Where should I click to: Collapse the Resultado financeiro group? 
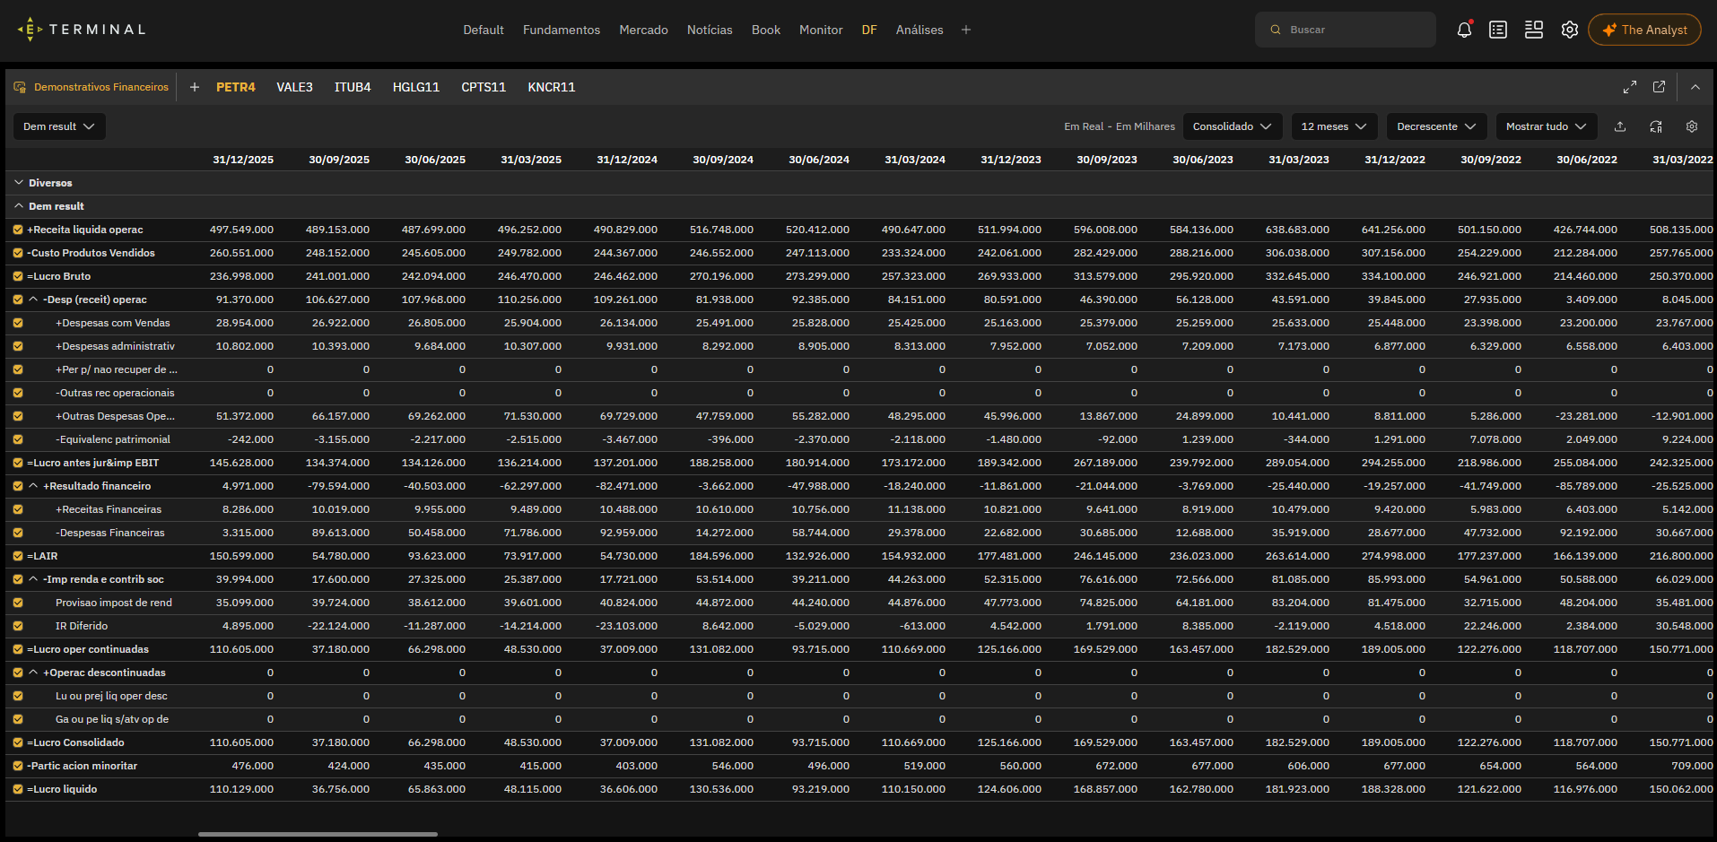pyautogui.click(x=33, y=486)
